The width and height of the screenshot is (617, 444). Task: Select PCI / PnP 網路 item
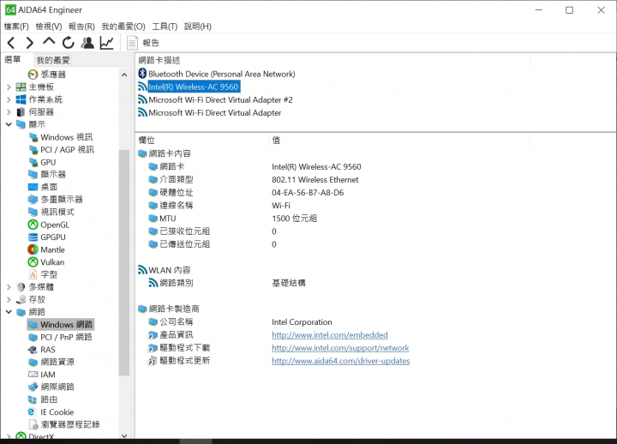(x=66, y=337)
